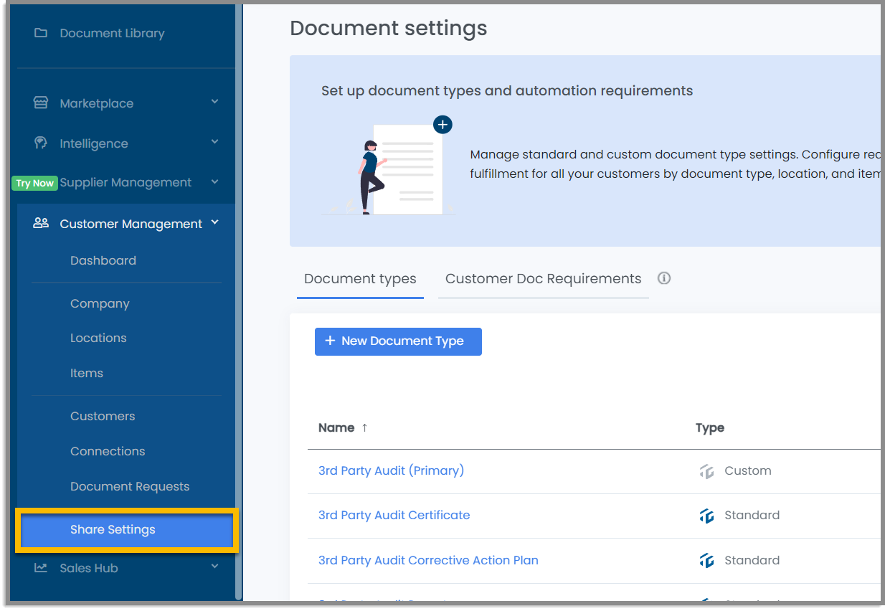Sort by the Name column header

[336, 427]
